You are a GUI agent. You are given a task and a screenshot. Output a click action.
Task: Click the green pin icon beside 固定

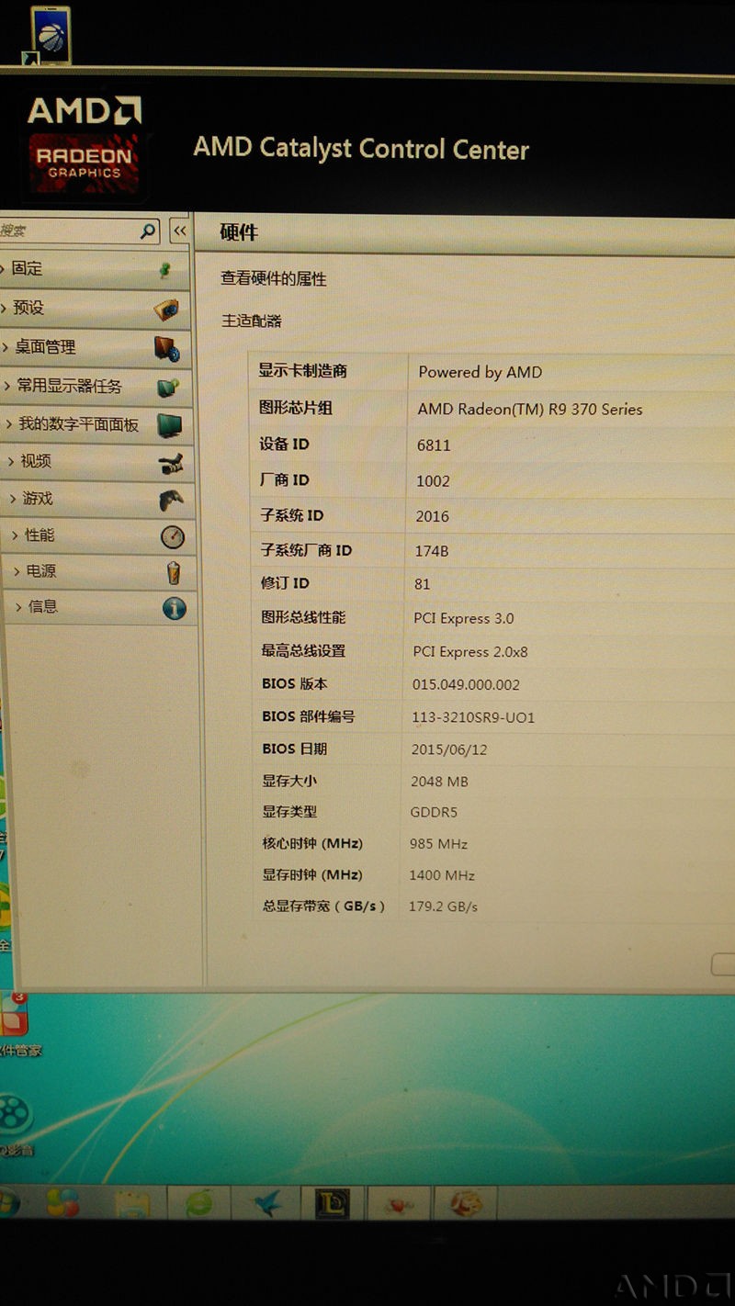165,270
